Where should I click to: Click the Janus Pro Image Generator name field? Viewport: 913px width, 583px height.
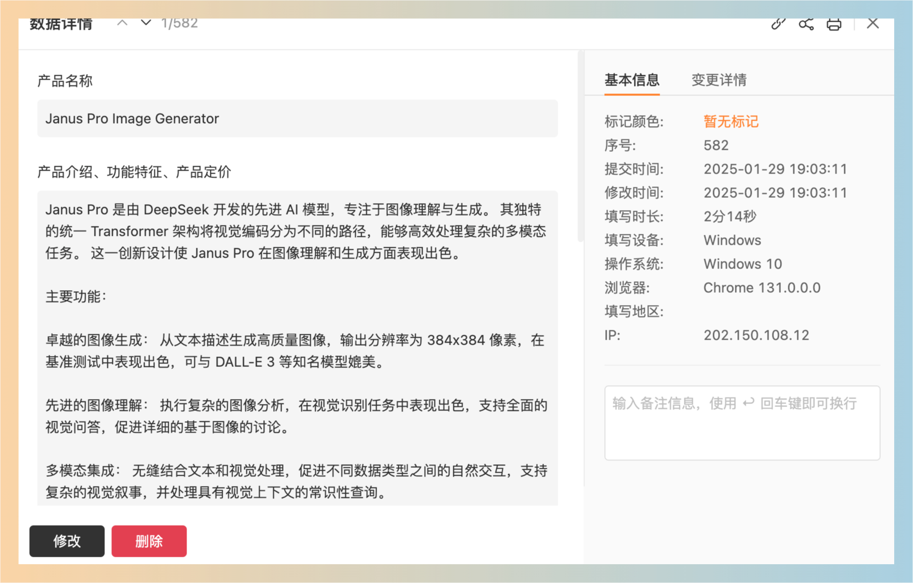click(297, 119)
